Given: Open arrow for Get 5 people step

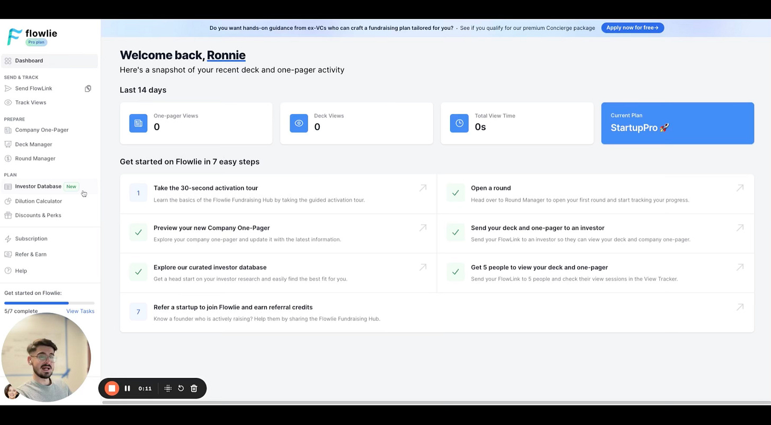Looking at the screenshot, I should tap(740, 267).
